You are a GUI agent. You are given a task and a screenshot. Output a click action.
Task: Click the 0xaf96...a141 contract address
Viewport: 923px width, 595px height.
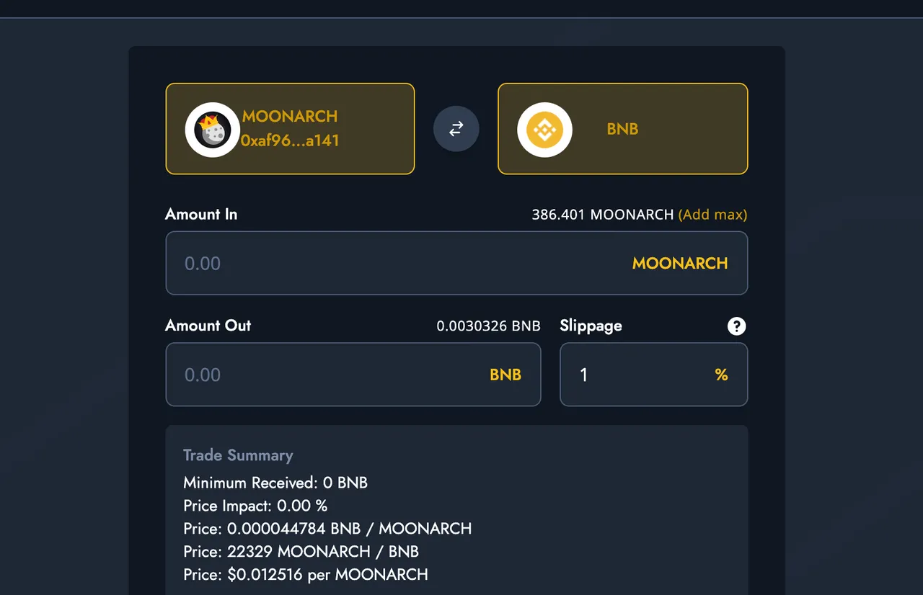(290, 140)
